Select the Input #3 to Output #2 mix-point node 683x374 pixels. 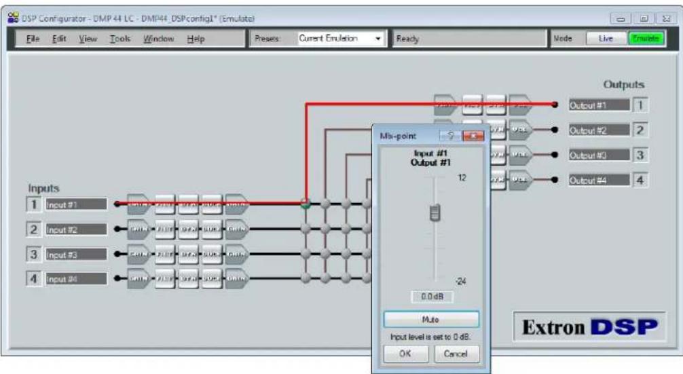point(326,253)
